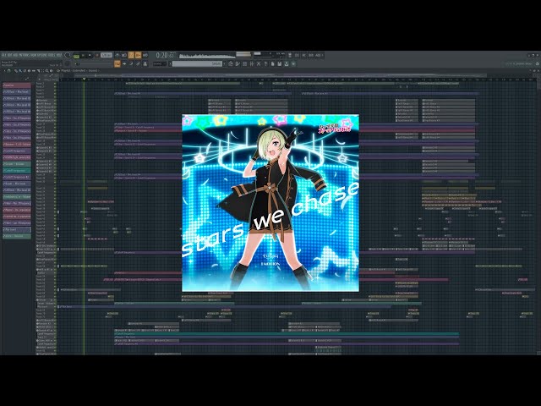This screenshot has height=406, width=541.
Task: Click the Stop transport button
Action: point(90,55)
